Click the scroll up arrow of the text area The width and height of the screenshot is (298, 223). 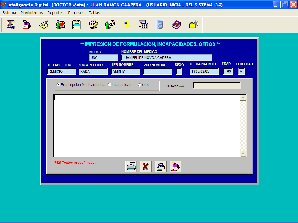[243, 98]
